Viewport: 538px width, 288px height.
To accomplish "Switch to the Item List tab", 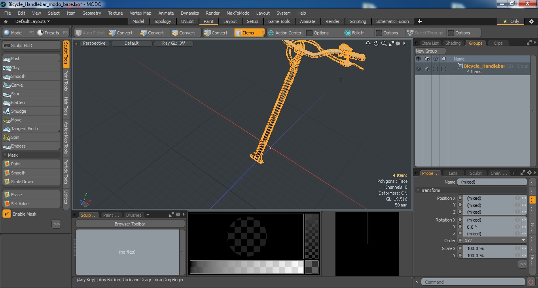I will pyautogui.click(x=430, y=43).
